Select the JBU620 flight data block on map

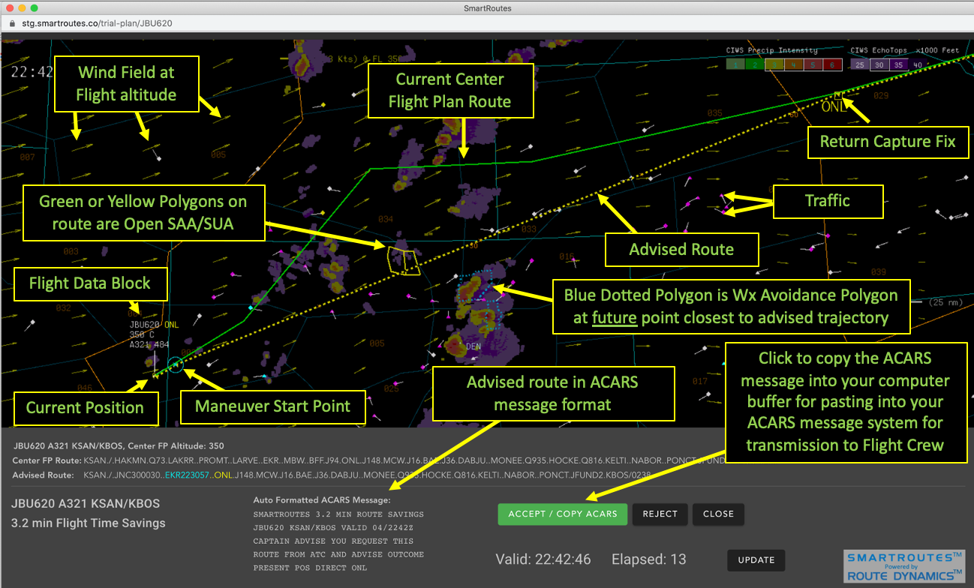[x=155, y=334]
